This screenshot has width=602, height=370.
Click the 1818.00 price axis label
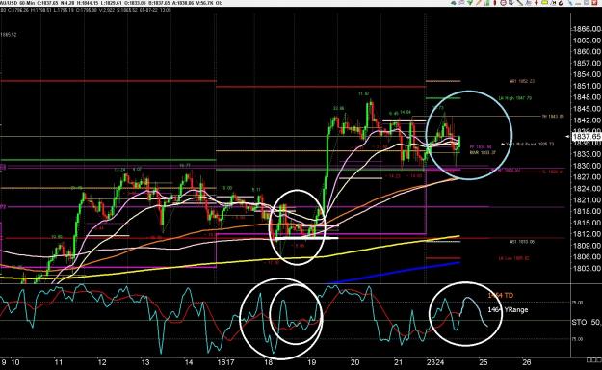click(587, 211)
